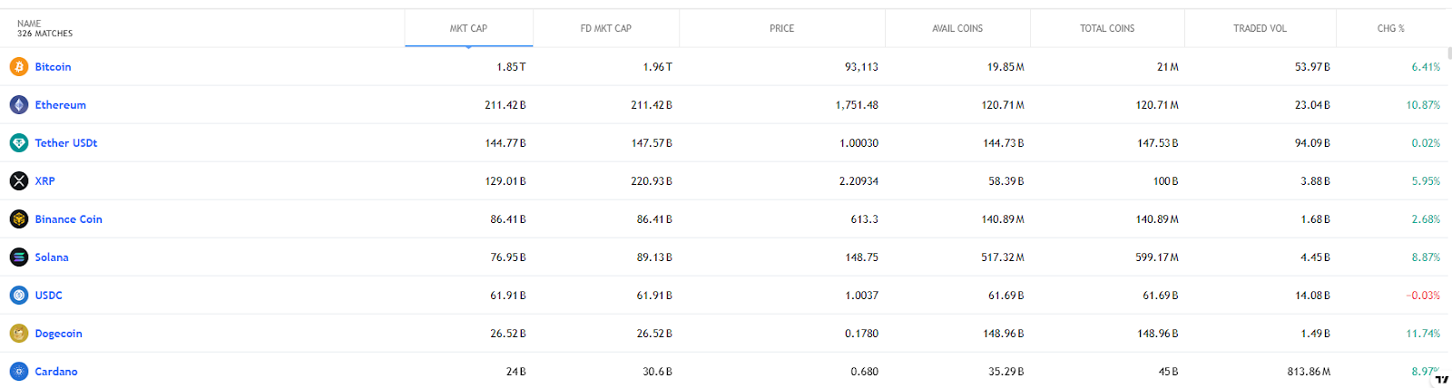Select Bitcoin change 6.41%
The width and height of the screenshot is (1452, 388).
pyautogui.click(x=1426, y=67)
